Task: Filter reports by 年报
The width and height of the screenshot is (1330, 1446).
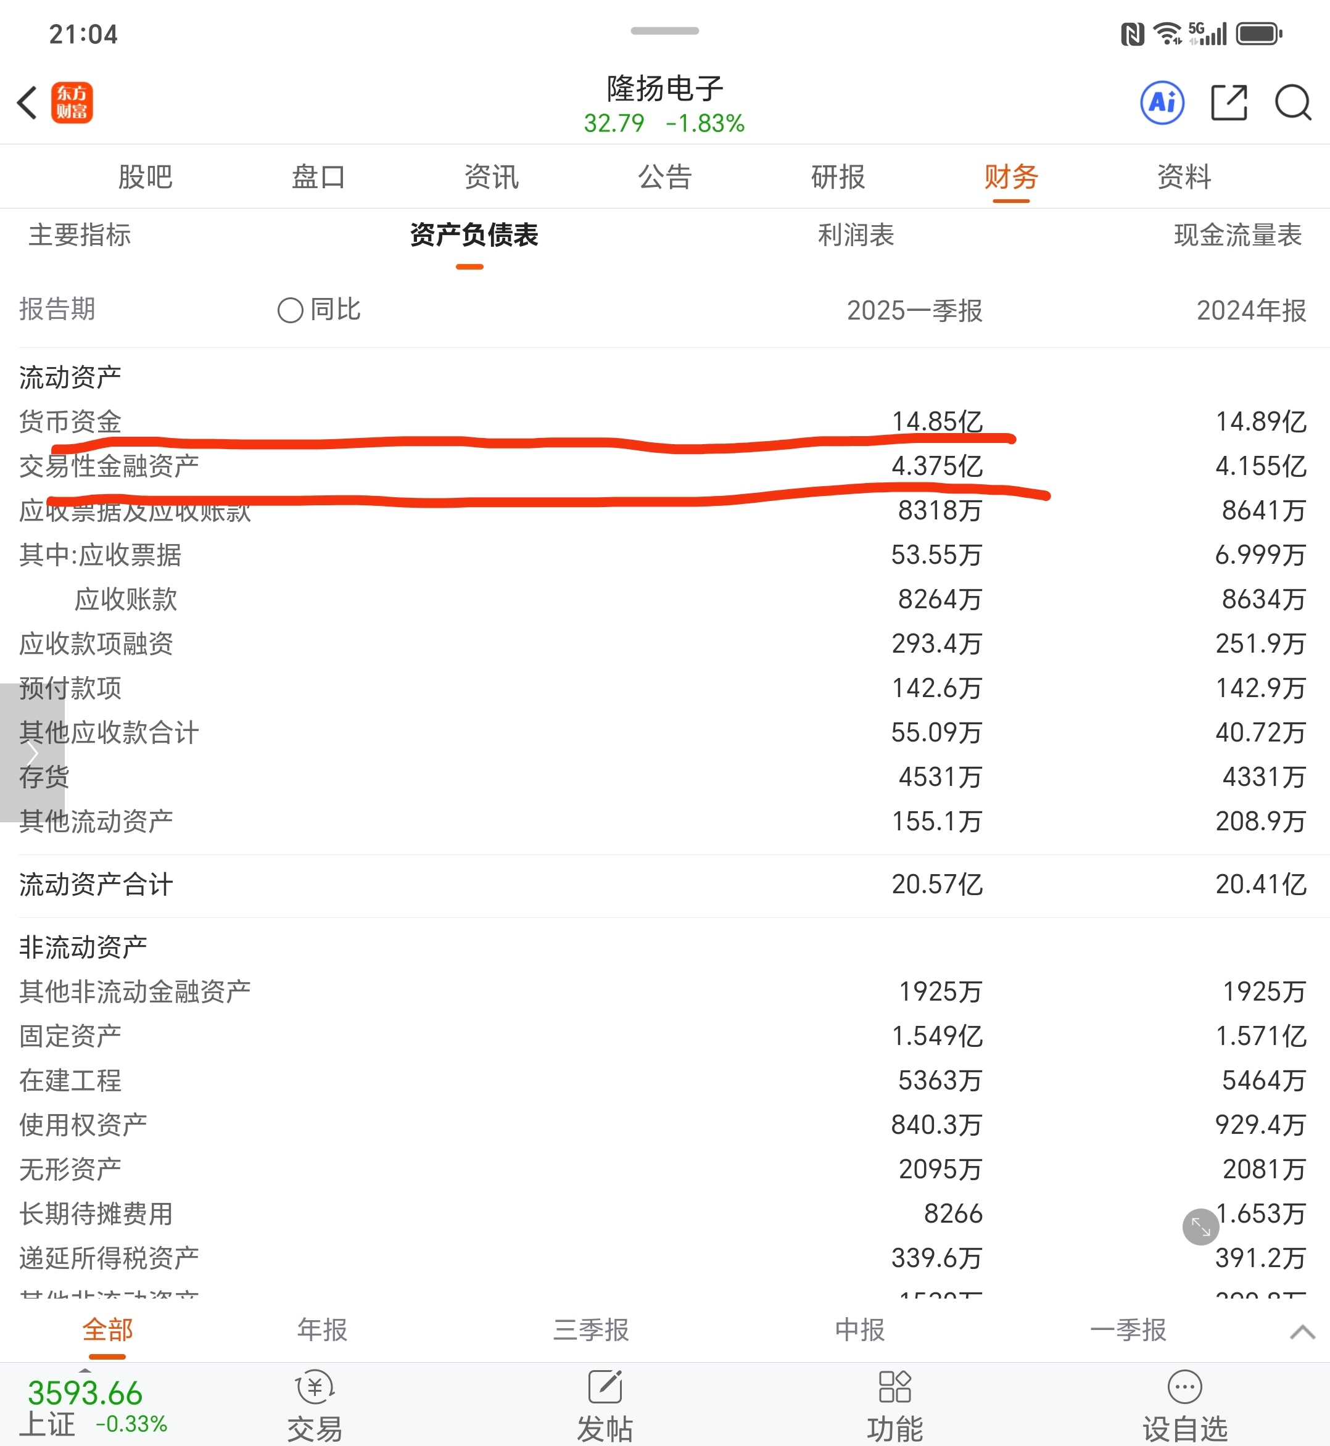Action: click(x=323, y=1330)
